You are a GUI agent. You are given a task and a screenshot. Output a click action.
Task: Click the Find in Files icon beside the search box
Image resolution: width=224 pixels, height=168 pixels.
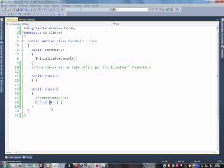pyautogui.click(x=113, y=10)
